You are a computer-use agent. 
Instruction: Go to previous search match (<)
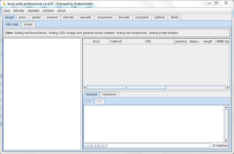[x=95, y=145]
